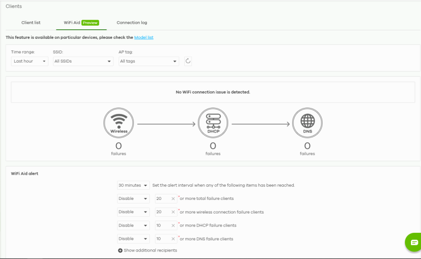The image size is (421, 259).
Task: Click the Clients page title
Action: coord(14,7)
